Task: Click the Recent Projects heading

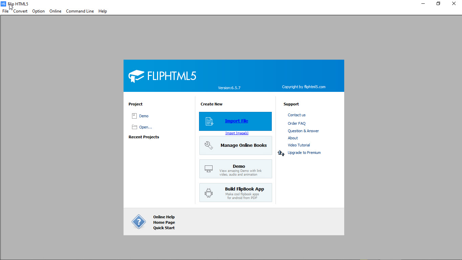Action: coord(144,137)
